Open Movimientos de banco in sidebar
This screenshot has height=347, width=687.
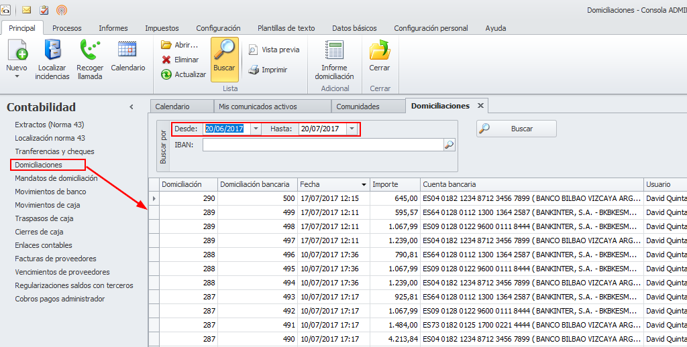click(50, 192)
